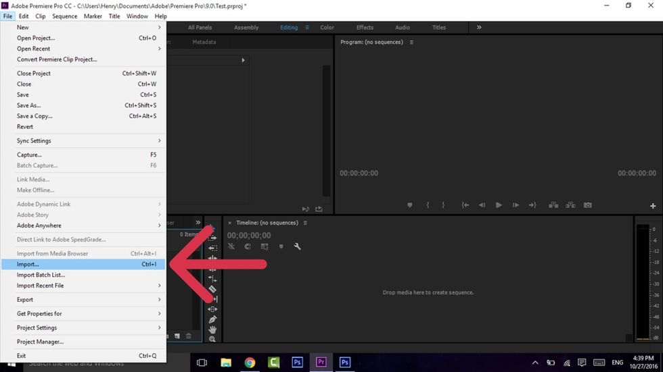This screenshot has width=663, height=372.
Task: Open the Timeline panel menu
Action: pyautogui.click(x=305, y=223)
